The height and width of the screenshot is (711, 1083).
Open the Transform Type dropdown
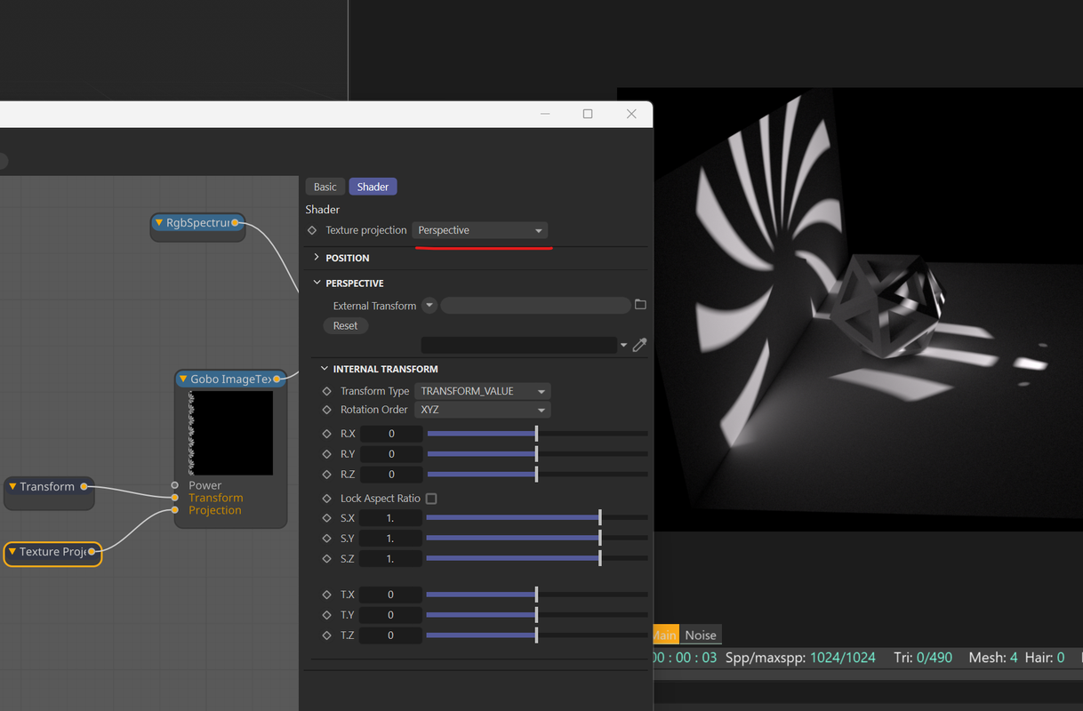pyautogui.click(x=483, y=391)
